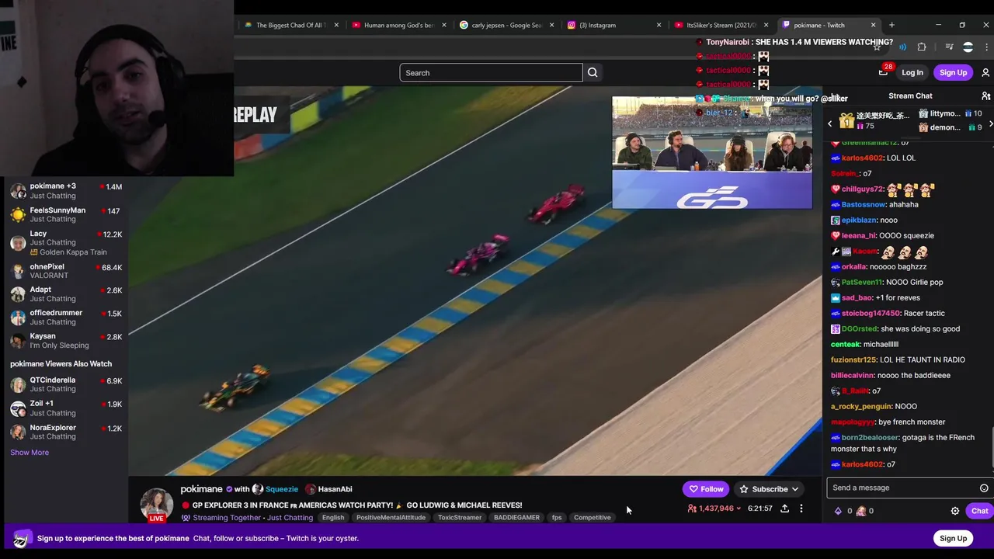Open QTCinderella channel in sidebar
Screen dimensions: 994x559
[x=66, y=384]
